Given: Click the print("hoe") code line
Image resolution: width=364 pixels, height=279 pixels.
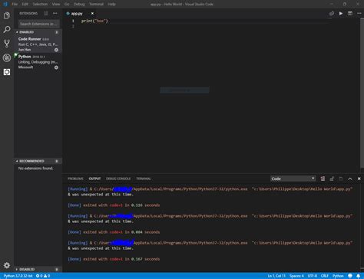Looking at the screenshot, I should click(94, 21).
